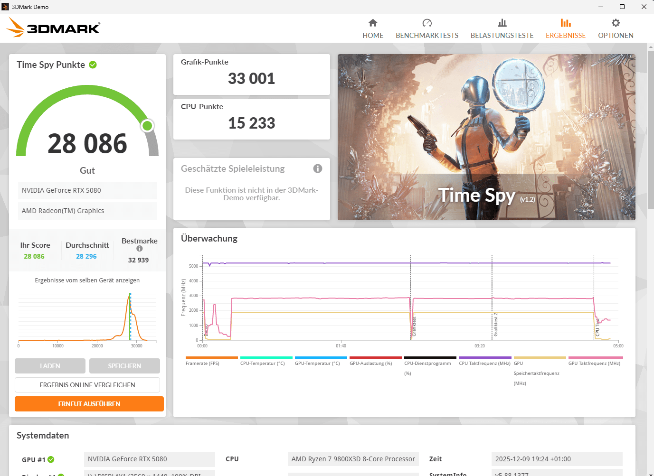The image size is (654, 476).
Task: Toggle the GPU Speichertaktfrequenz legend swatch
Action: click(540, 358)
